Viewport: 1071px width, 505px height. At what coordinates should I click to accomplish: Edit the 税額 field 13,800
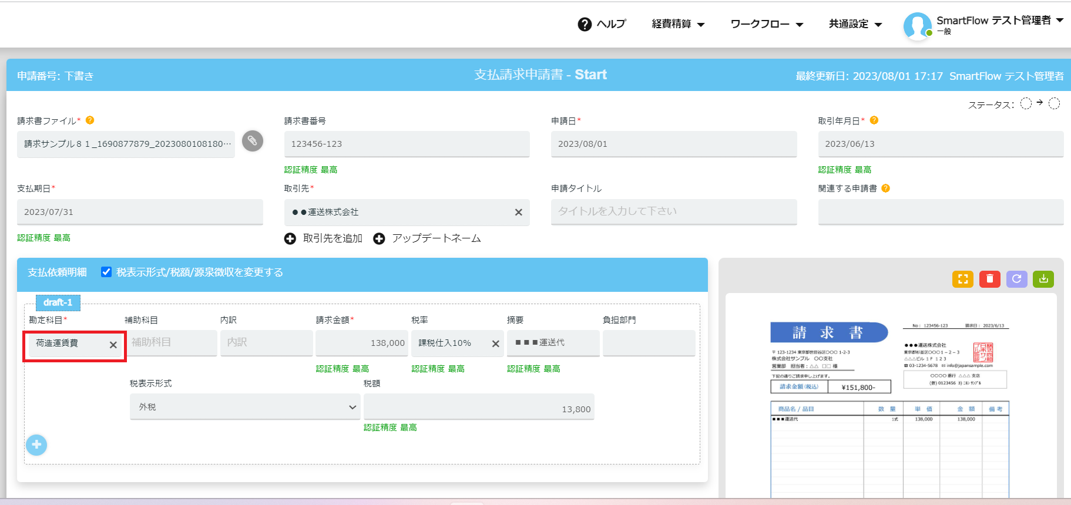tap(479, 407)
